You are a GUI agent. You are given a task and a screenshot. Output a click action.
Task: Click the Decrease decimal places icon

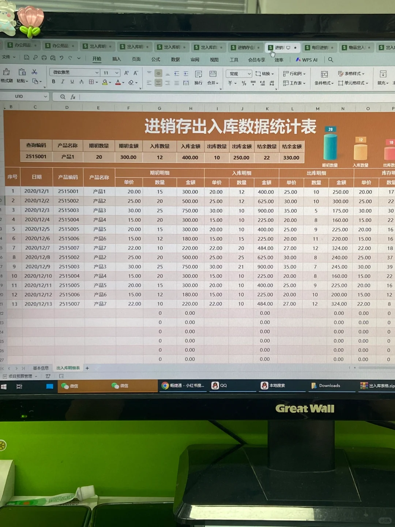point(272,83)
